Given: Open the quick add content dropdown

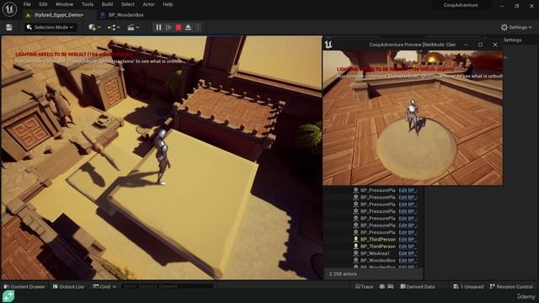Looking at the screenshot, I should 94,27.
